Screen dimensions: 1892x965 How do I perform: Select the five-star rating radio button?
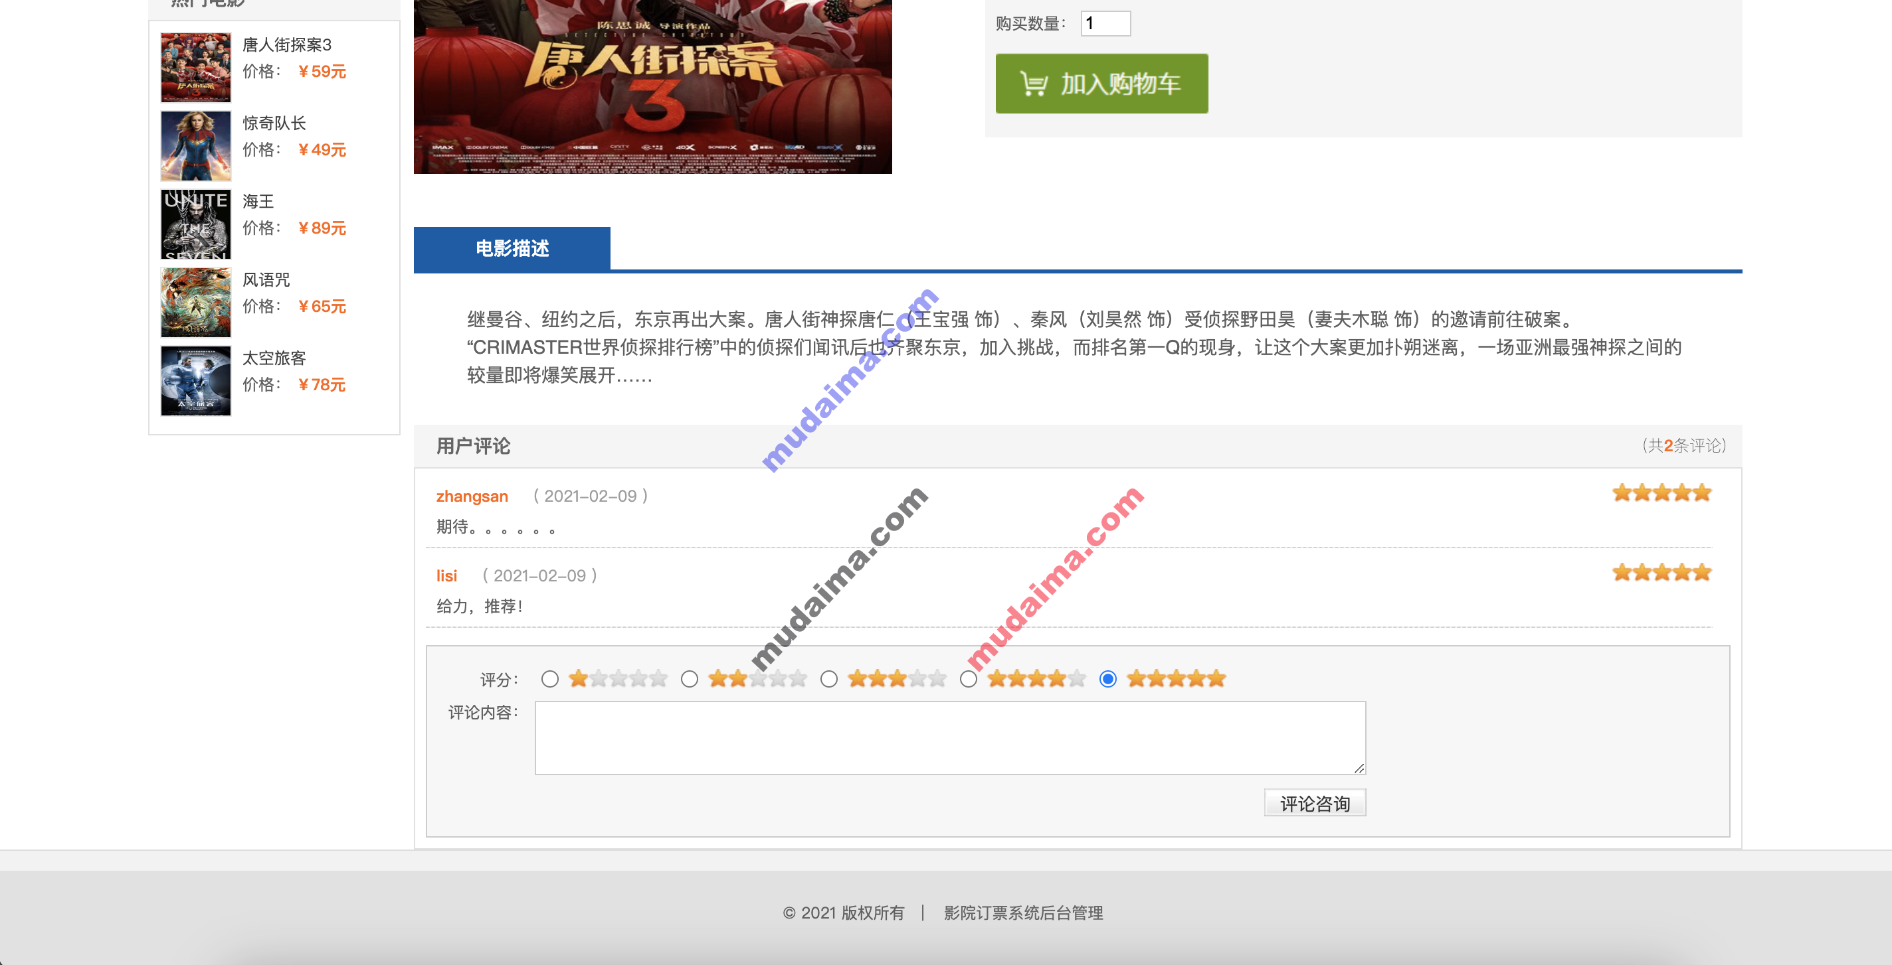(x=1107, y=679)
